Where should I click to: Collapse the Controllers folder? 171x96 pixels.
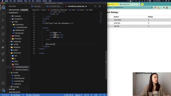20,25
